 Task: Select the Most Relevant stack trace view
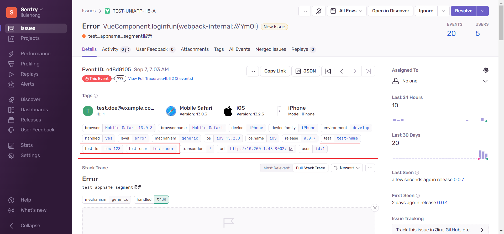(x=277, y=168)
